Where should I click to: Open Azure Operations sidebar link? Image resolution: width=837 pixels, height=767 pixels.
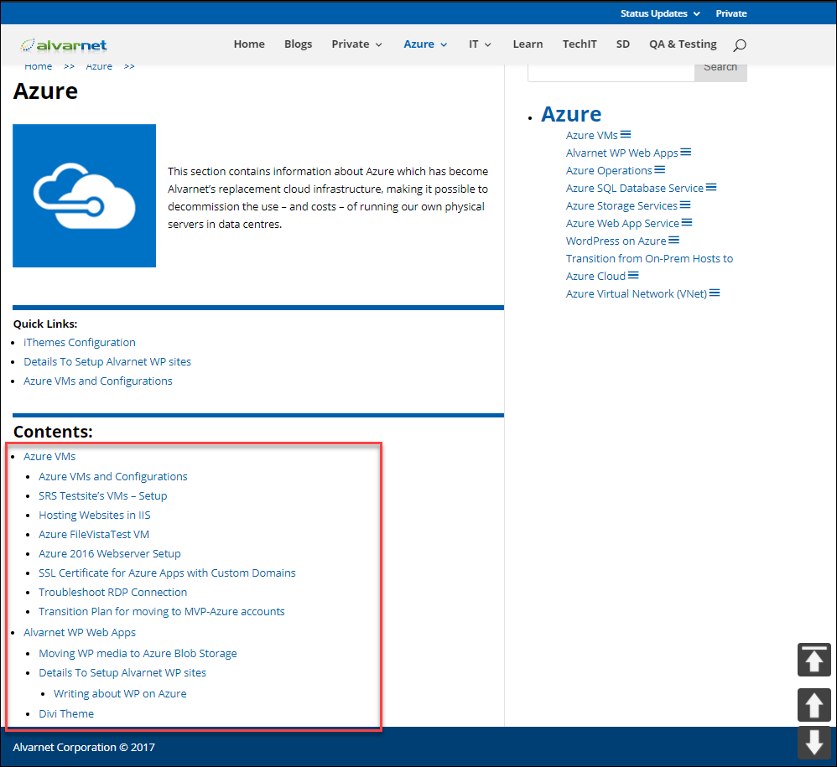609,170
